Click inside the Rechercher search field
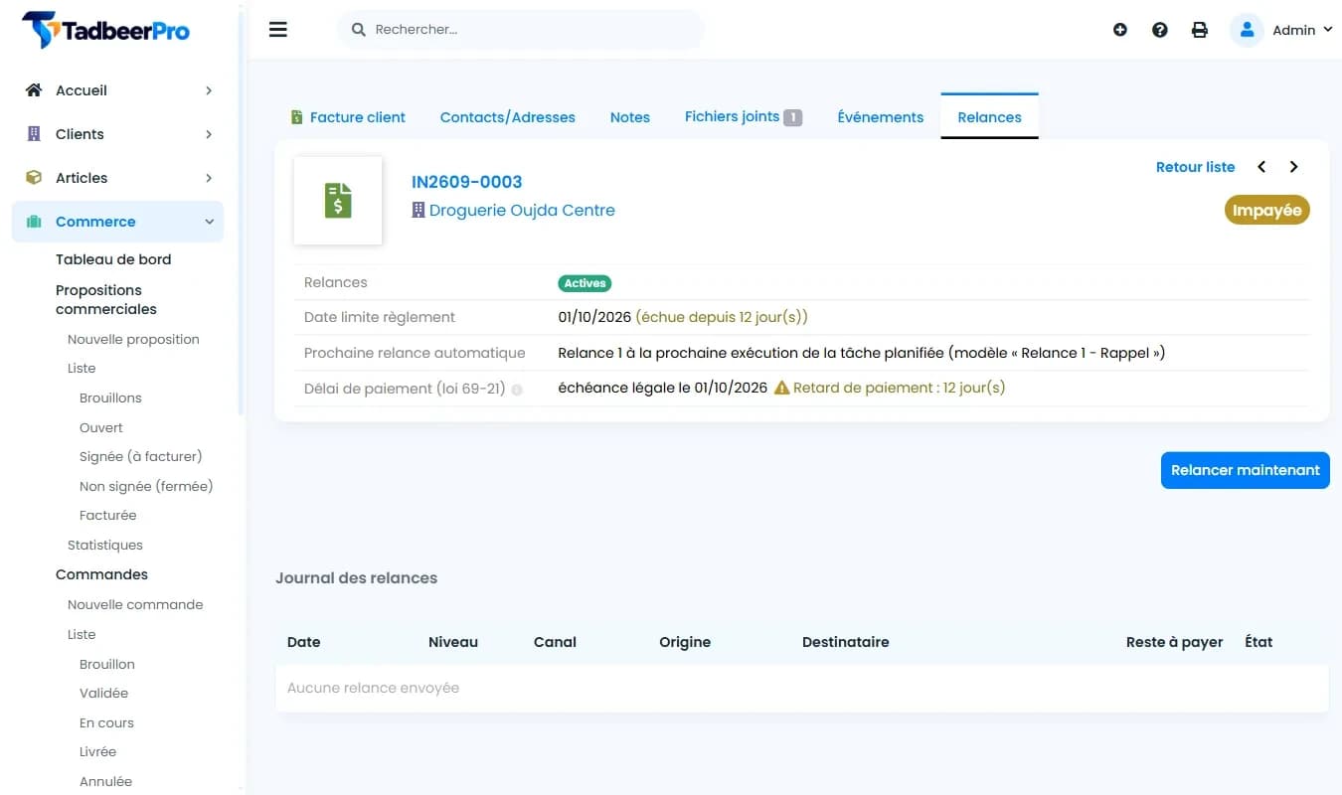The height and width of the screenshot is (795, 1342). pyautogui.click(x=521, y=30)
